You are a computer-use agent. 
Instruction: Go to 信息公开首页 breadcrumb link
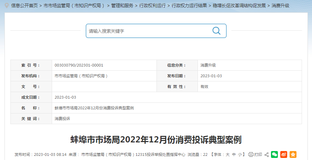click(x=24, y=6)
